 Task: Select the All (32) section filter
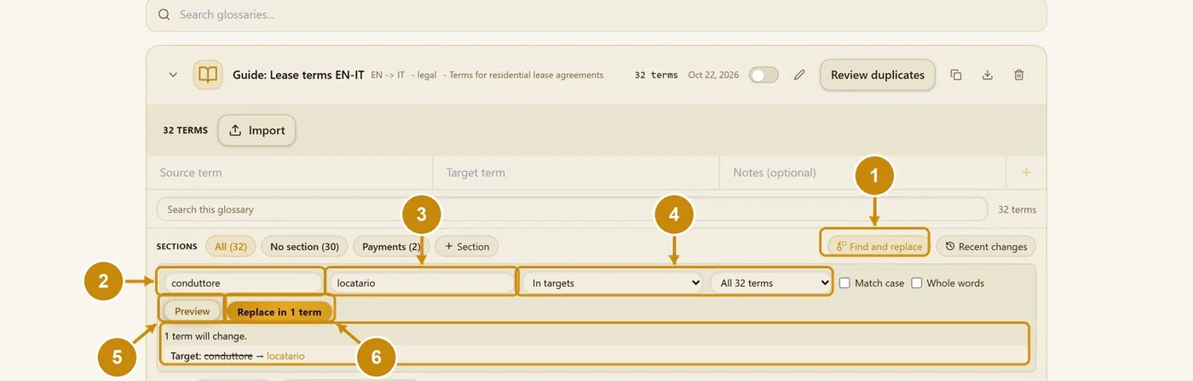231,247
